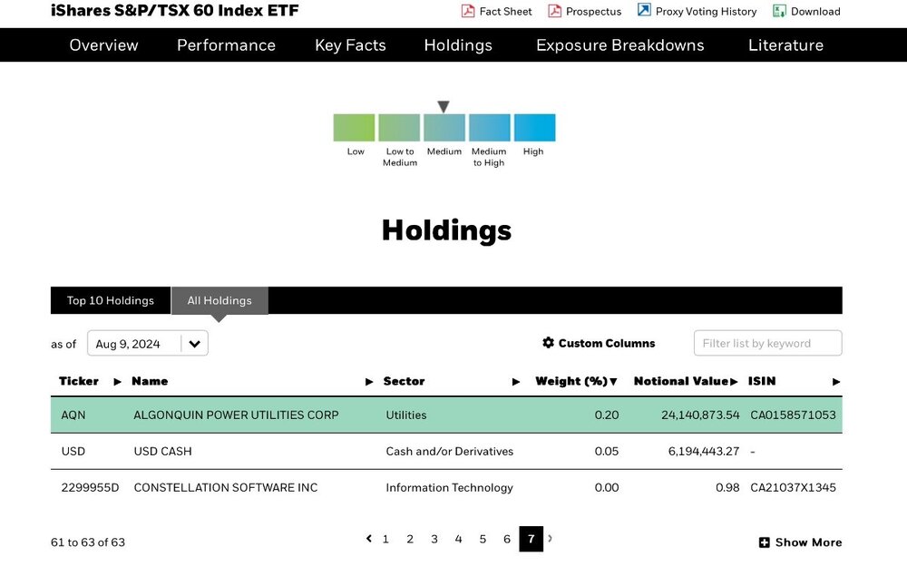Sort by the Notional Value column arrow

pos(734,382)
